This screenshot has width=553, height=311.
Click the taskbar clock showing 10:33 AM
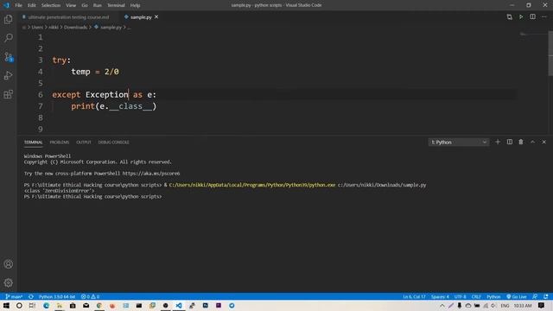(x=523, y=306)
